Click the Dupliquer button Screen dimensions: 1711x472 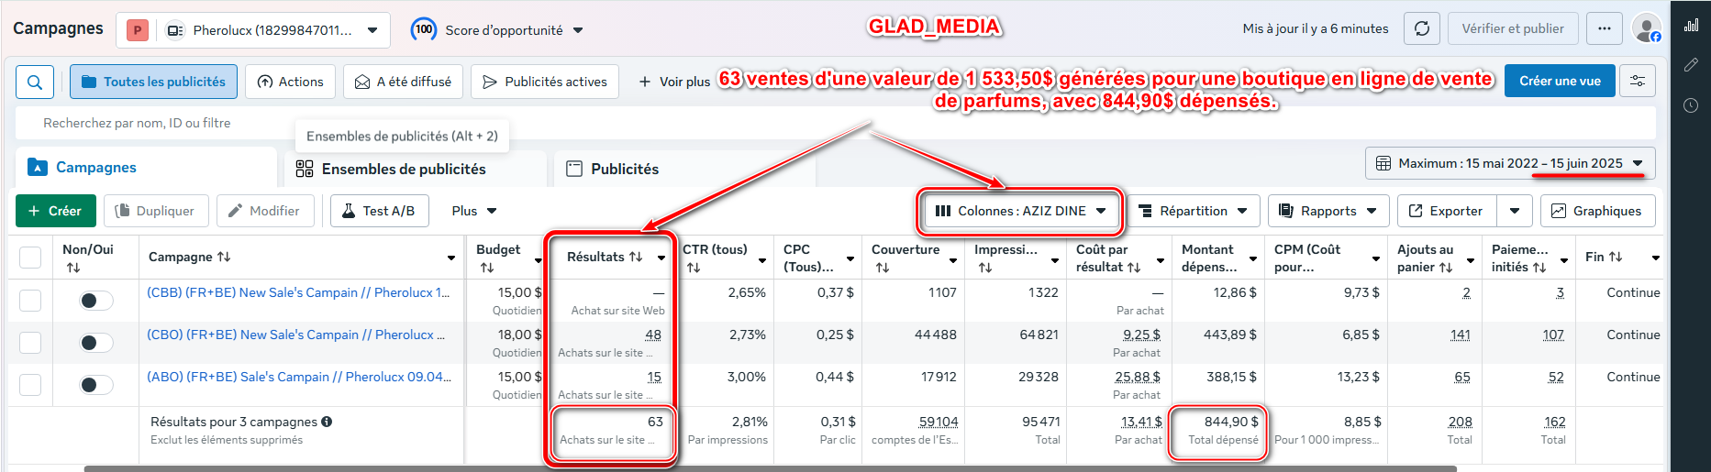click(x=156, y=211)
